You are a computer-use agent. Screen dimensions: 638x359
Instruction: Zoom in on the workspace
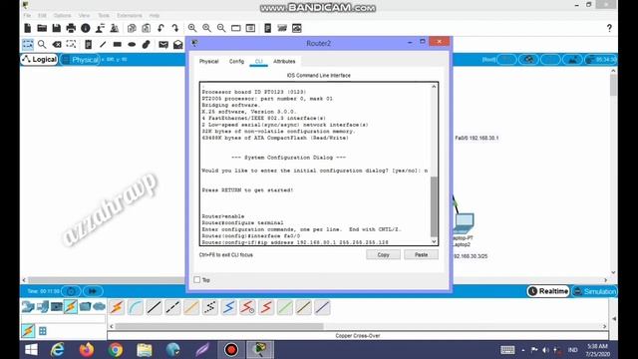[x=192, y=28]
